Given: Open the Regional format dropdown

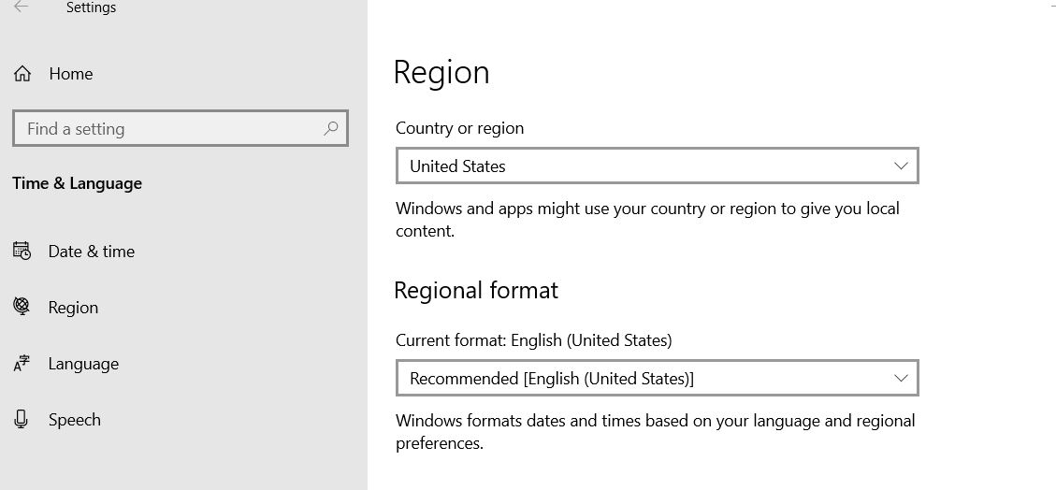Looking at the screenshot, I should tap(658, 379).
